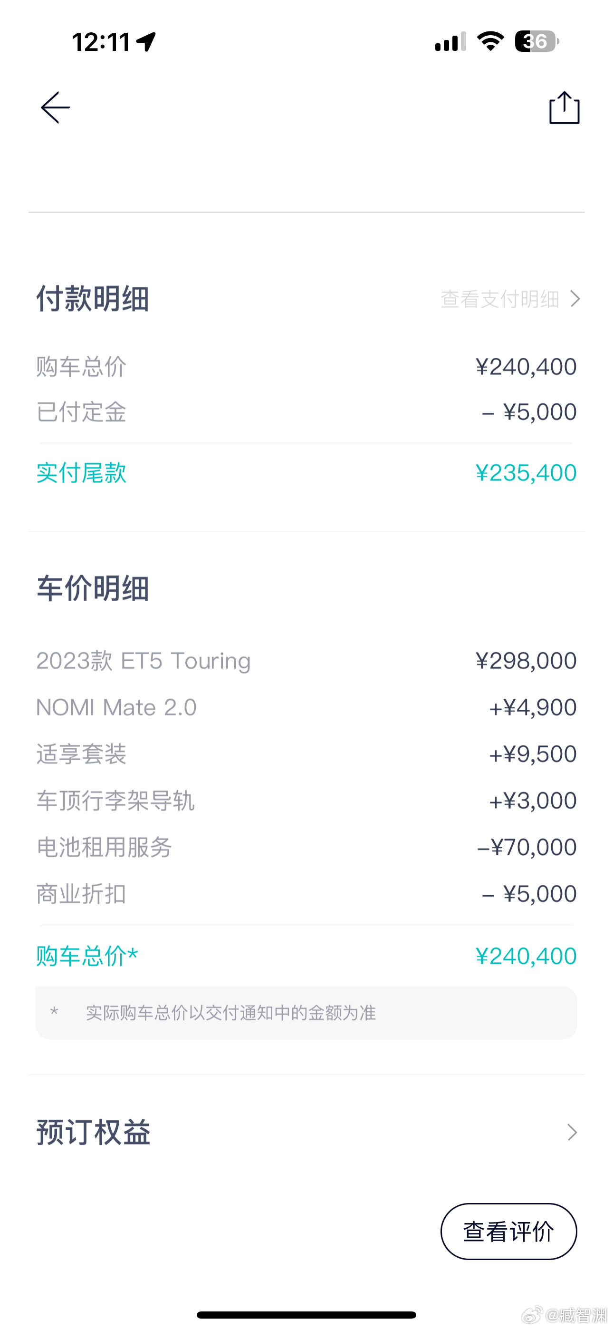This screenshot has height=1330, width=613.
Task: Tap the 购车总价* ¥240,400 total
Action: (x=526, y=956)
